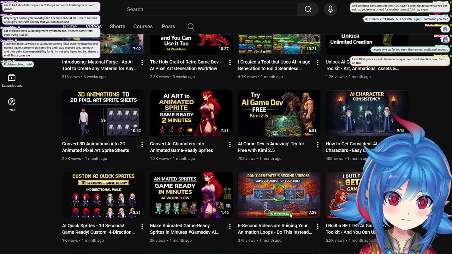Open 'The Holy Grail of Retro Game Dev' title

pyautogui.click(x=186, y=65)
